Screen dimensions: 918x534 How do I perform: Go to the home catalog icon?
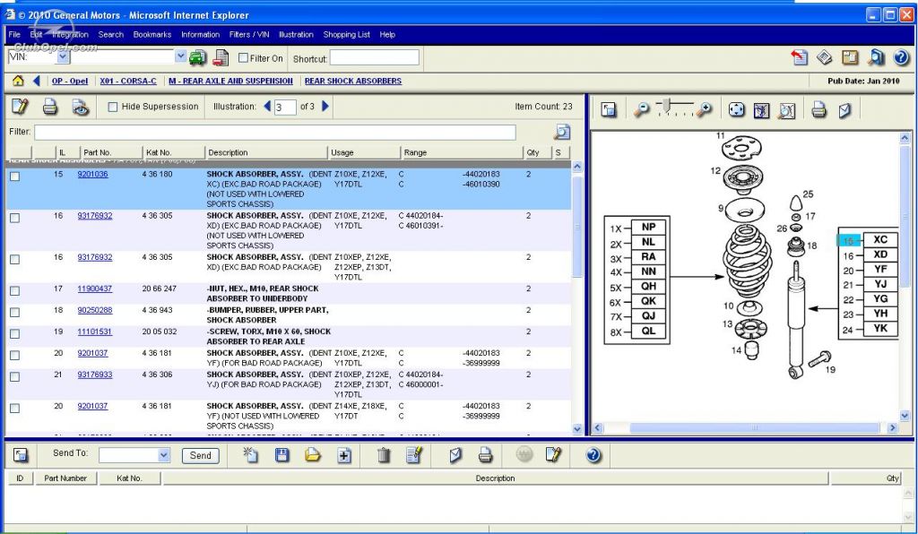[18, 81]
